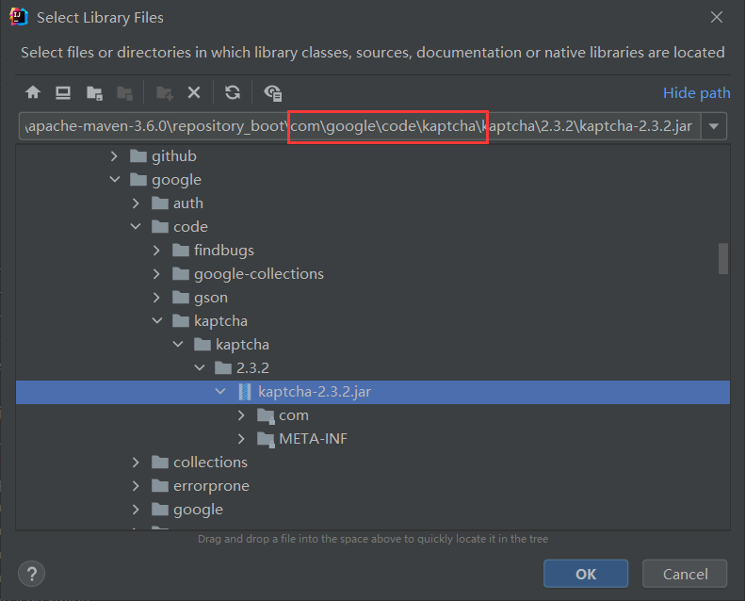745x601 pixels.
Task: Select the collections tree item
Action: click(210, 462)
